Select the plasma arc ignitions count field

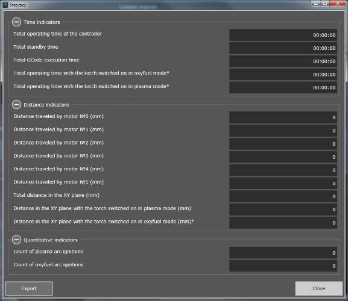283,253
